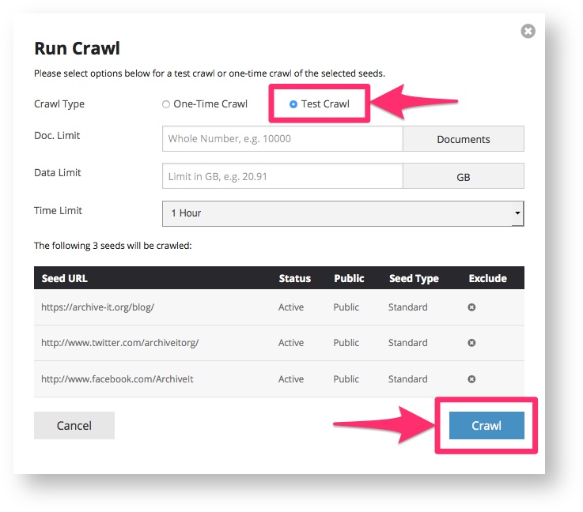Exclude the twitter.com/archiveitorg seed
583x512 pixels.
coord(471,343)
